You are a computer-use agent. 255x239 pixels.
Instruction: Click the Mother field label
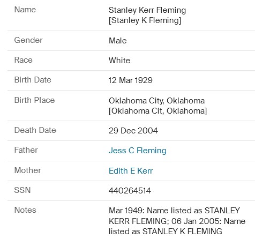pyautogui.click(x=28, y=170)
